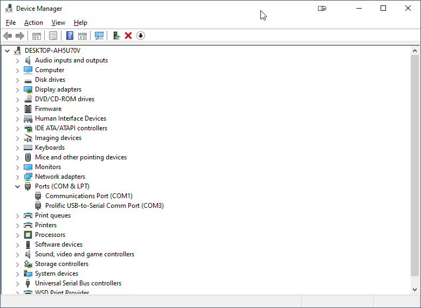The width and height of the screenshot is (421, 308).
Task: Select the Network adapters label
Action: (60, 177)
